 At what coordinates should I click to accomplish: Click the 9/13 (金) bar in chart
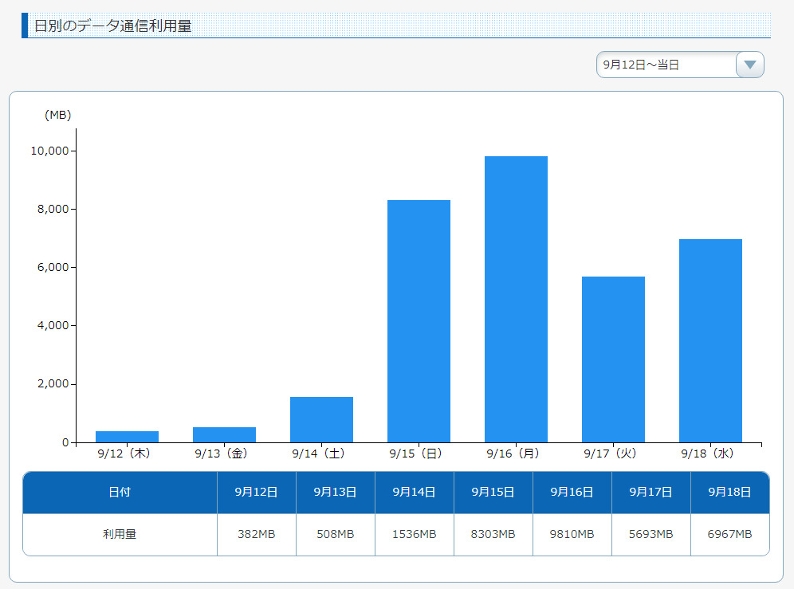(224, 434)
